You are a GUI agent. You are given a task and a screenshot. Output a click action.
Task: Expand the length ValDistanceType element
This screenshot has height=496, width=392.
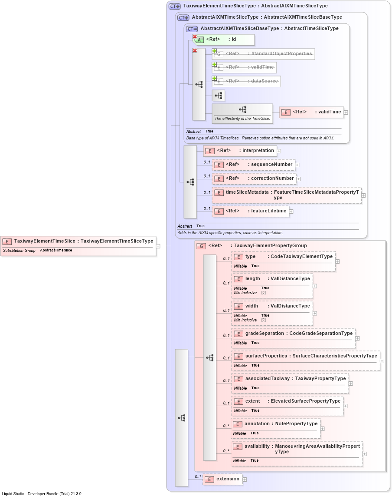(315, 286)
